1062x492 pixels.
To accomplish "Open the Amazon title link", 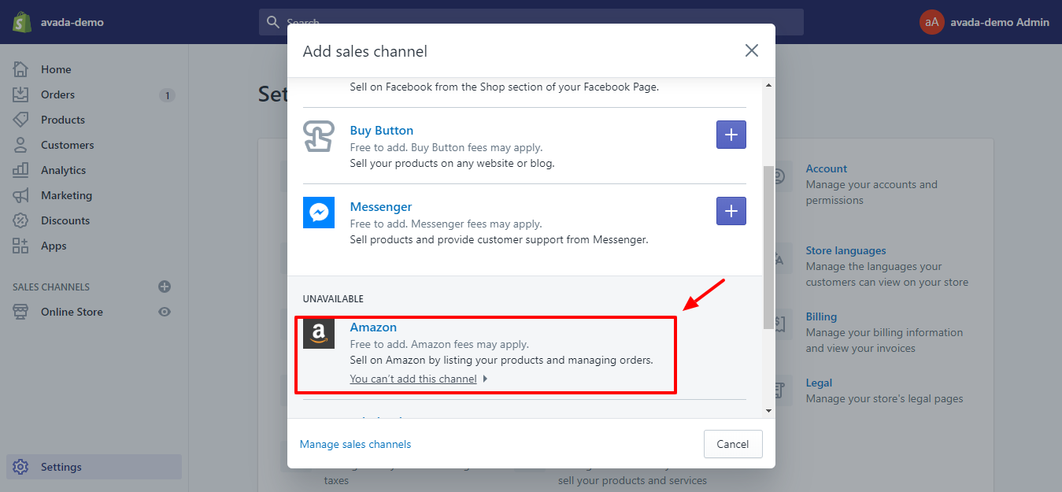I will click(373, 327).
